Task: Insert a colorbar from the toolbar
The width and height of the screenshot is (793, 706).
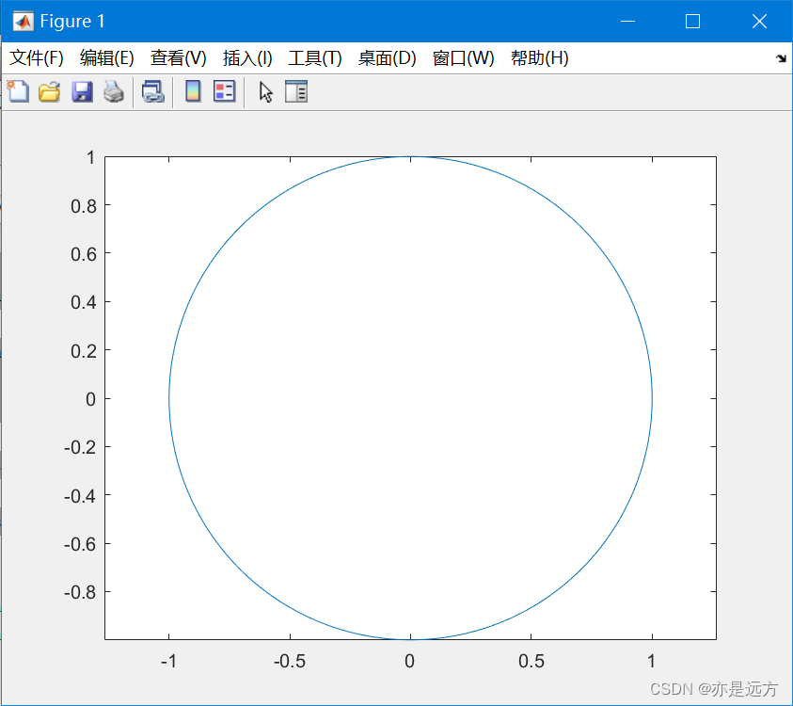Action: [193, 91]
